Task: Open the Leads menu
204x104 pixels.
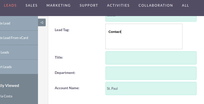Action: 10,5
